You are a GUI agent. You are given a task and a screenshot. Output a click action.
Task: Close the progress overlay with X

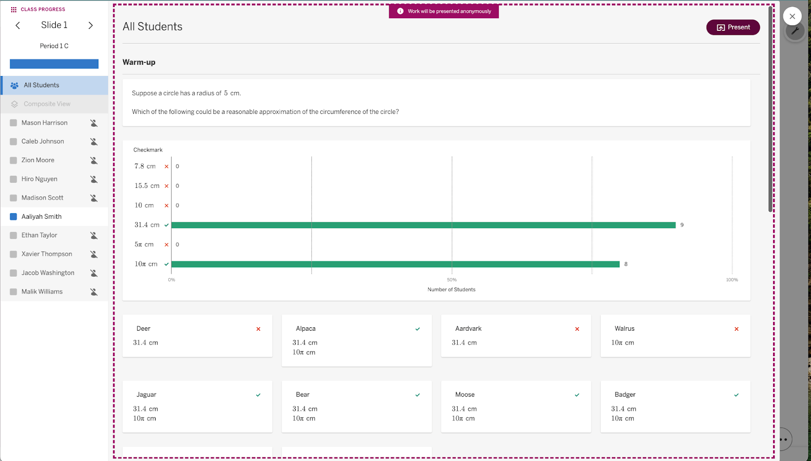point(792,16)
